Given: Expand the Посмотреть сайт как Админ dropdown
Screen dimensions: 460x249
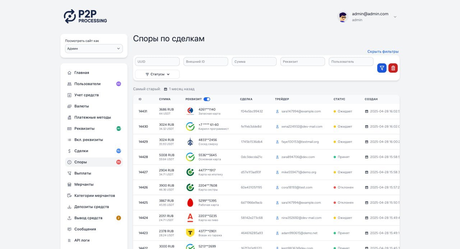Looking at the screenshot, I should [94, 49].
